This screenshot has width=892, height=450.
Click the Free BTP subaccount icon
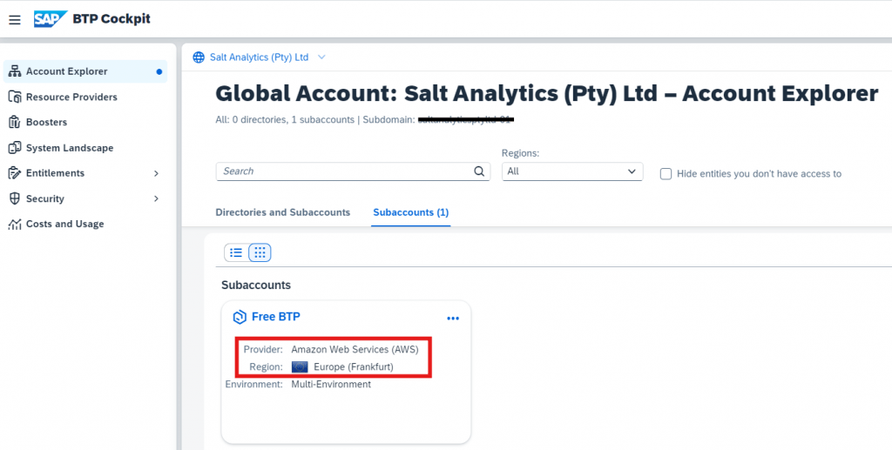(240, 317)
